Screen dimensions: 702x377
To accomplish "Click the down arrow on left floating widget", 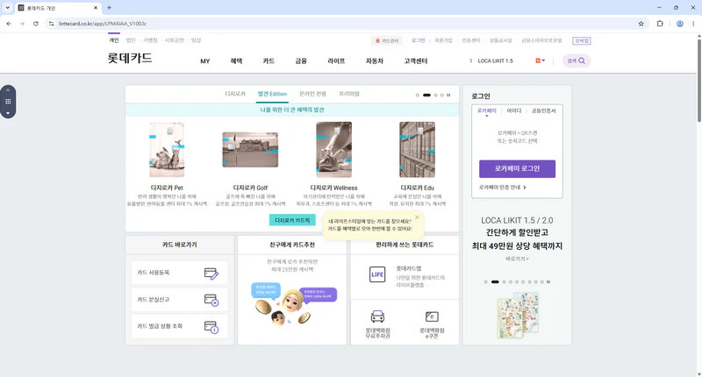I will [x=8, y=113].
